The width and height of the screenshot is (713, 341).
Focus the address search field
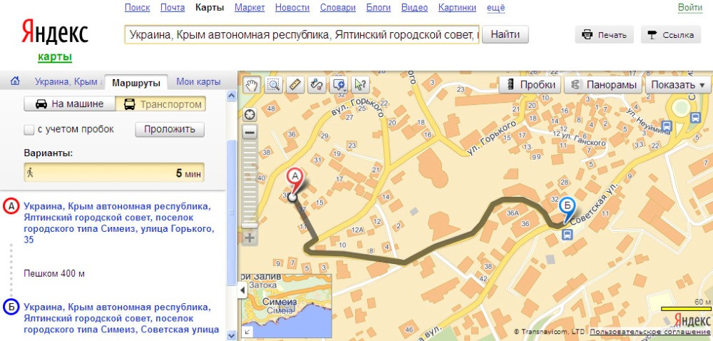(302, 34)
